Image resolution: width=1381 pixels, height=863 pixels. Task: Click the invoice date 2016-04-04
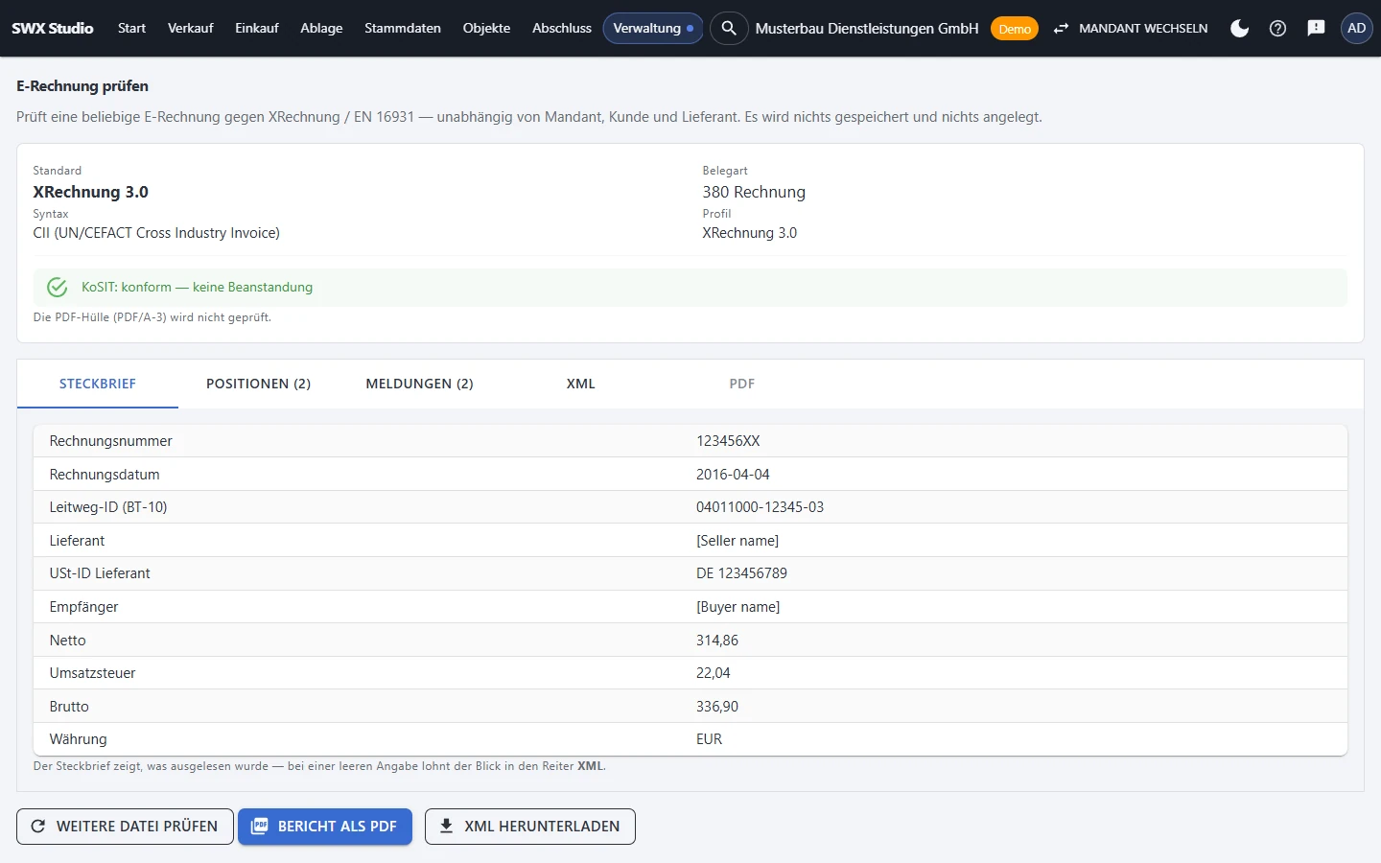733,475
